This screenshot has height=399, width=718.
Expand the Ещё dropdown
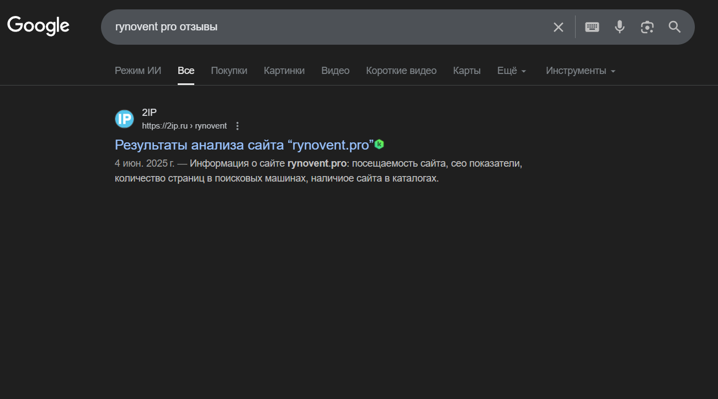pyautogui.click(x=512, y=71)
